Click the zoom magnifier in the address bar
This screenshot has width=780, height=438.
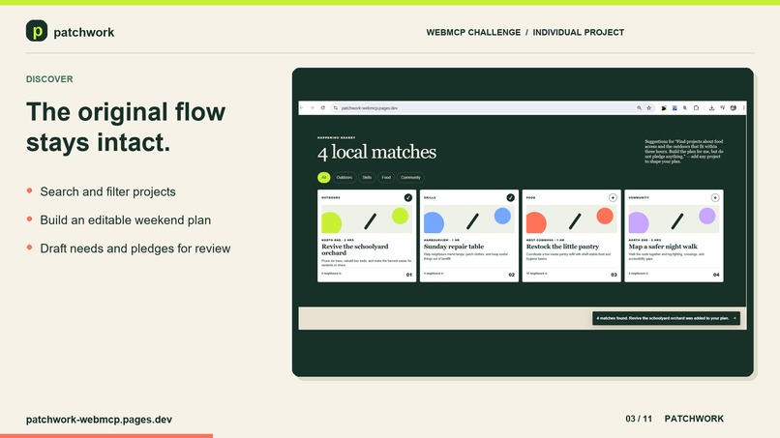pyautogui.click(x=640, y=108)
